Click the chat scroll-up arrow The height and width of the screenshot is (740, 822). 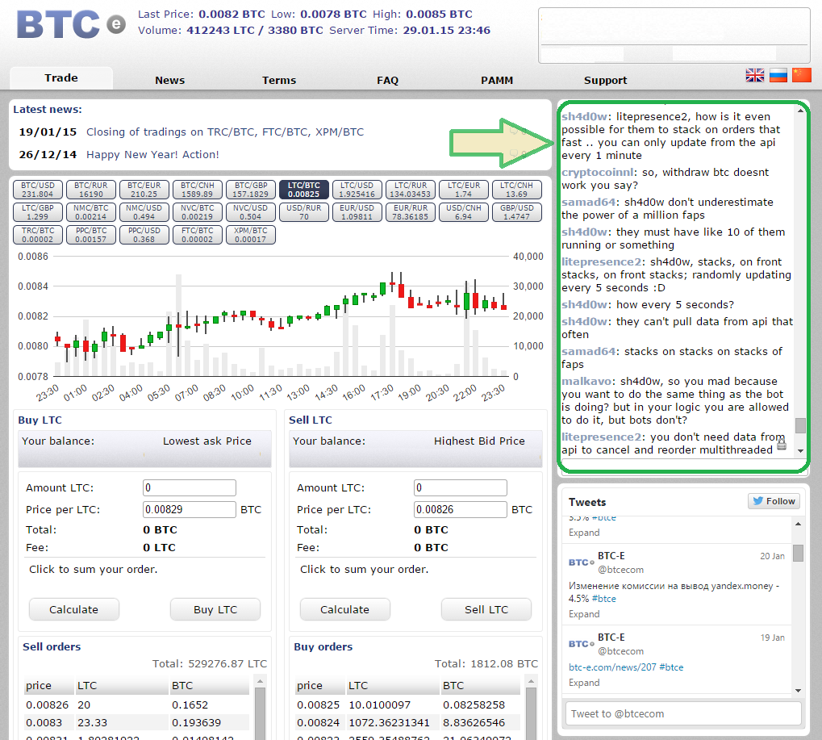click(x=800, y=111)
